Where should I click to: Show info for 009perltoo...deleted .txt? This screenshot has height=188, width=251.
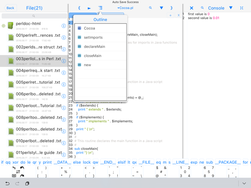(64, 131)
